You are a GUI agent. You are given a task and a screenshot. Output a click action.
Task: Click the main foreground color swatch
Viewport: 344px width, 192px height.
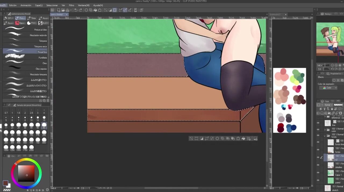click(x=5, y=183)
